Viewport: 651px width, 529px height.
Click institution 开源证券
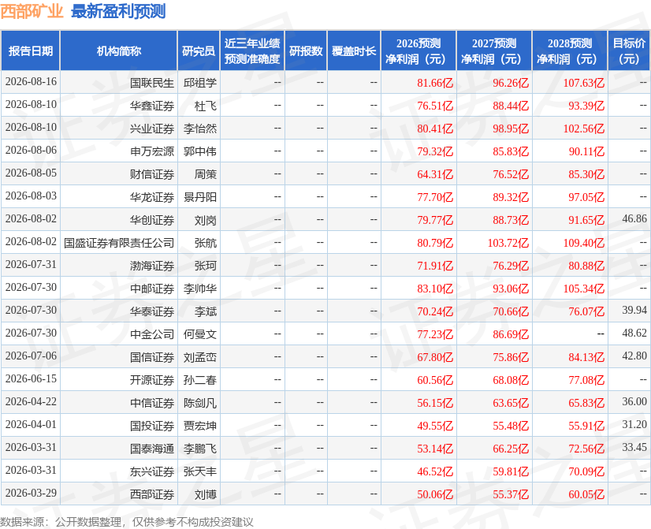[152, 380]
